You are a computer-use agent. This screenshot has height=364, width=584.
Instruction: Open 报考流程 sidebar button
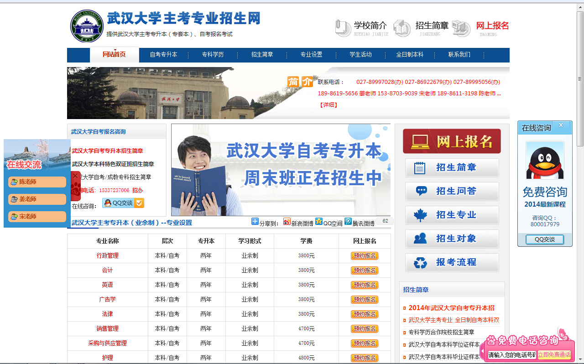[452, 263]
